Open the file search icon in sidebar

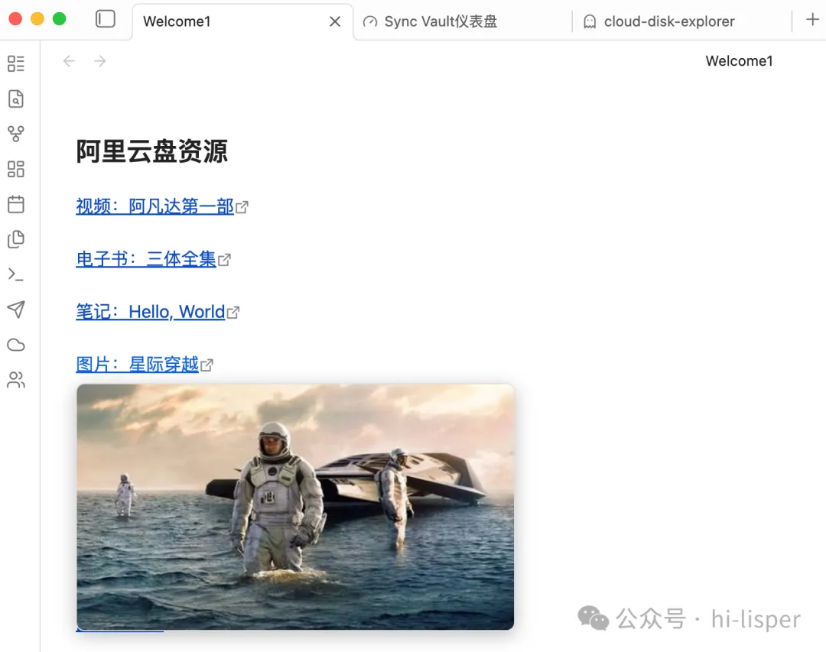pos(16,99)
